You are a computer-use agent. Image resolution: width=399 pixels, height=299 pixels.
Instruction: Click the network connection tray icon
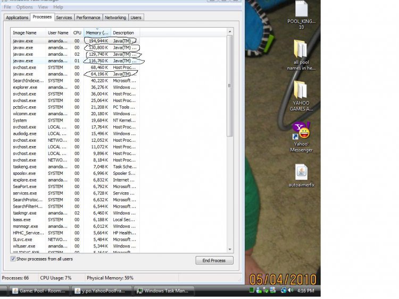(283, 290)
